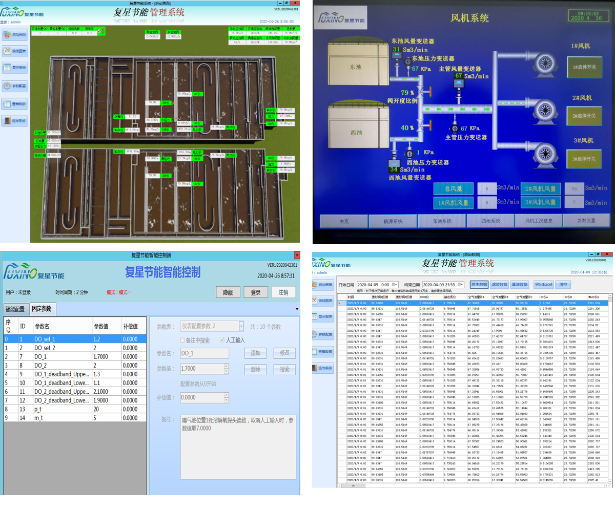Open 风机工况信息 in the bottom navigation
Image resolution: width=615 pixels, height=512 pixels.
(538, 221)
